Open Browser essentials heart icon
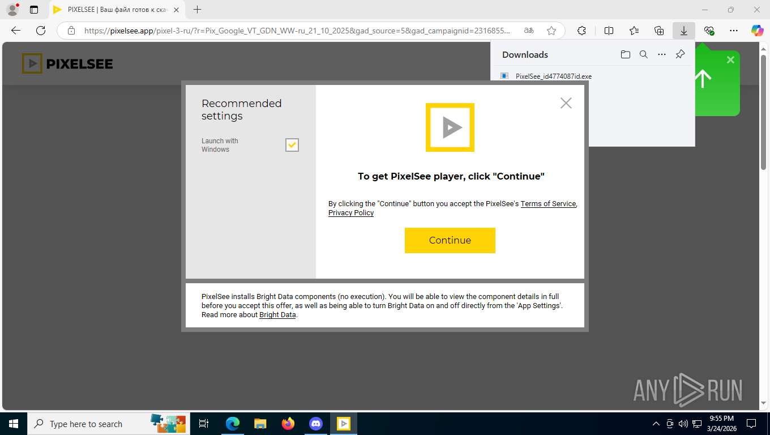The height and width of the screenshot is (435, 770). (x=709, y=31)
